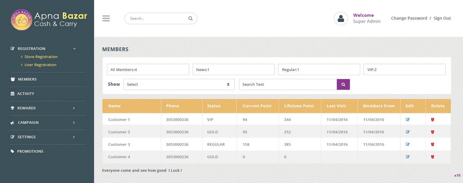Click the hamburger menu icon

coord(106,19)
